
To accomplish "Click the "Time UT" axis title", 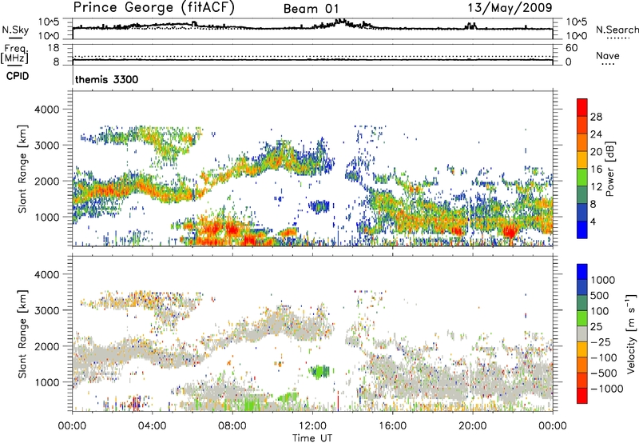I will tap(312, 438).
